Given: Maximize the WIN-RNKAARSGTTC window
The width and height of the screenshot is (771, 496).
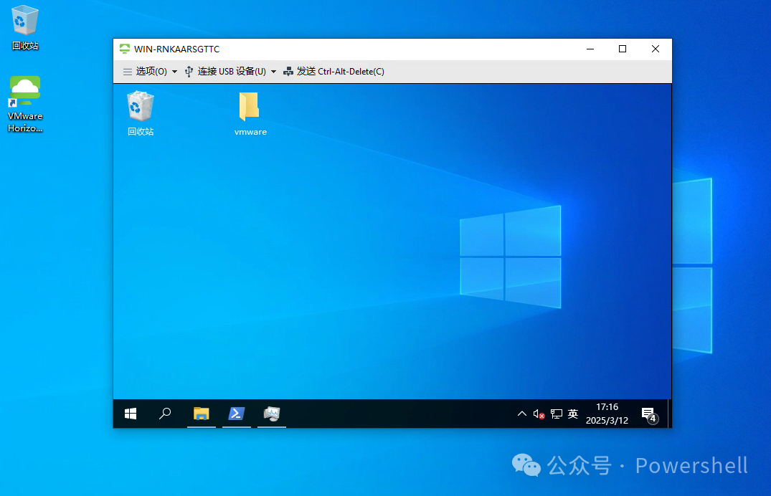Looking at the screenshot, I should click(x=623, y=49).
